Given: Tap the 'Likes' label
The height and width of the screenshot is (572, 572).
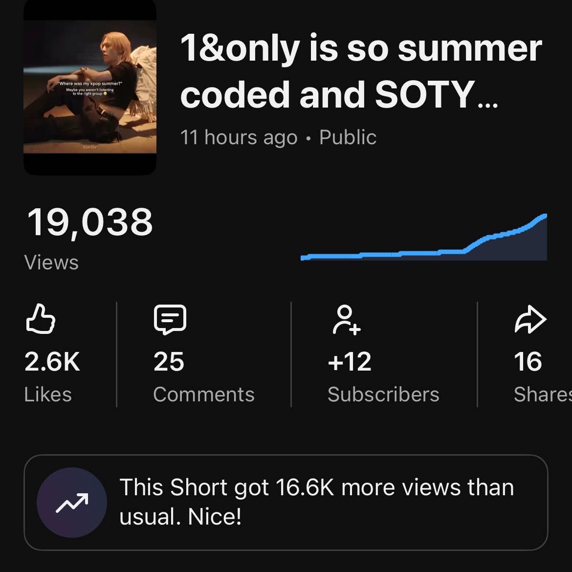Looking at the screenshot, I should [48, 395].
